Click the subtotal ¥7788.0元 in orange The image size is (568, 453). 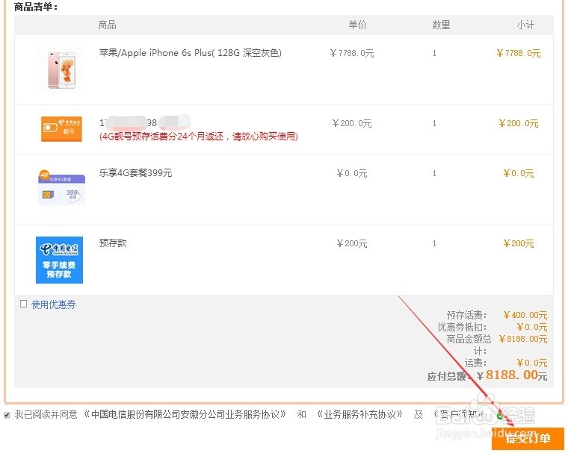(x=519, y=53)
